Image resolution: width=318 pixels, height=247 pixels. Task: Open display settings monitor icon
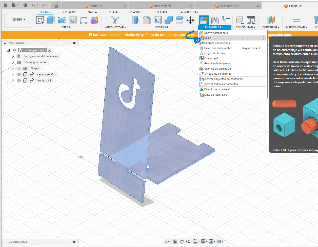tap(203, 241)
